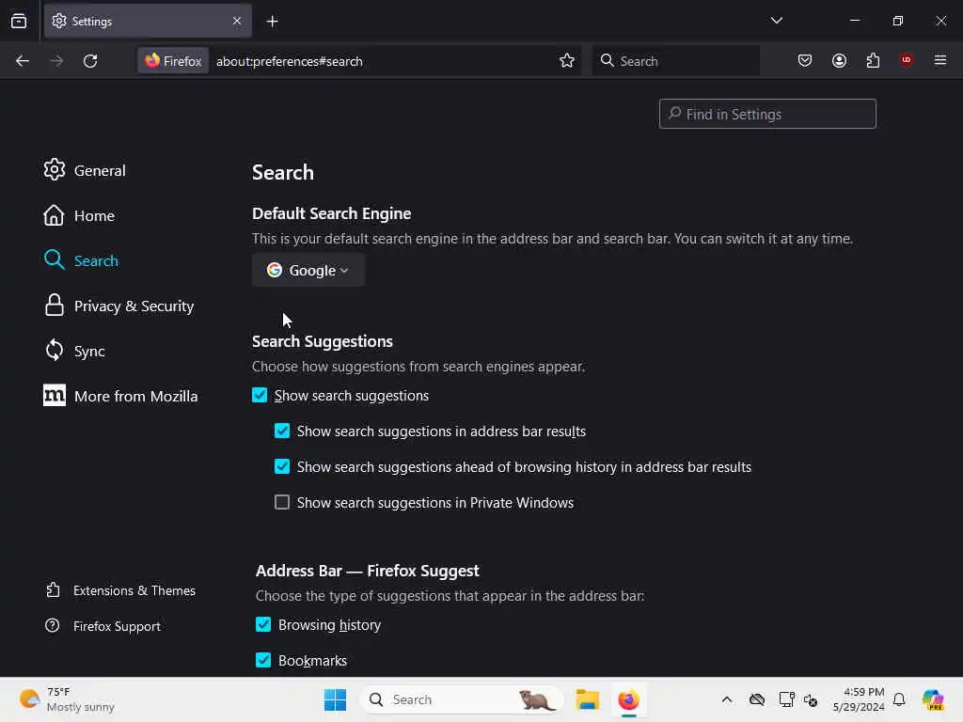Click the bookmark star icon in address bar
Image resolution: width=963 pixels, height=722 pixels.
566,61
